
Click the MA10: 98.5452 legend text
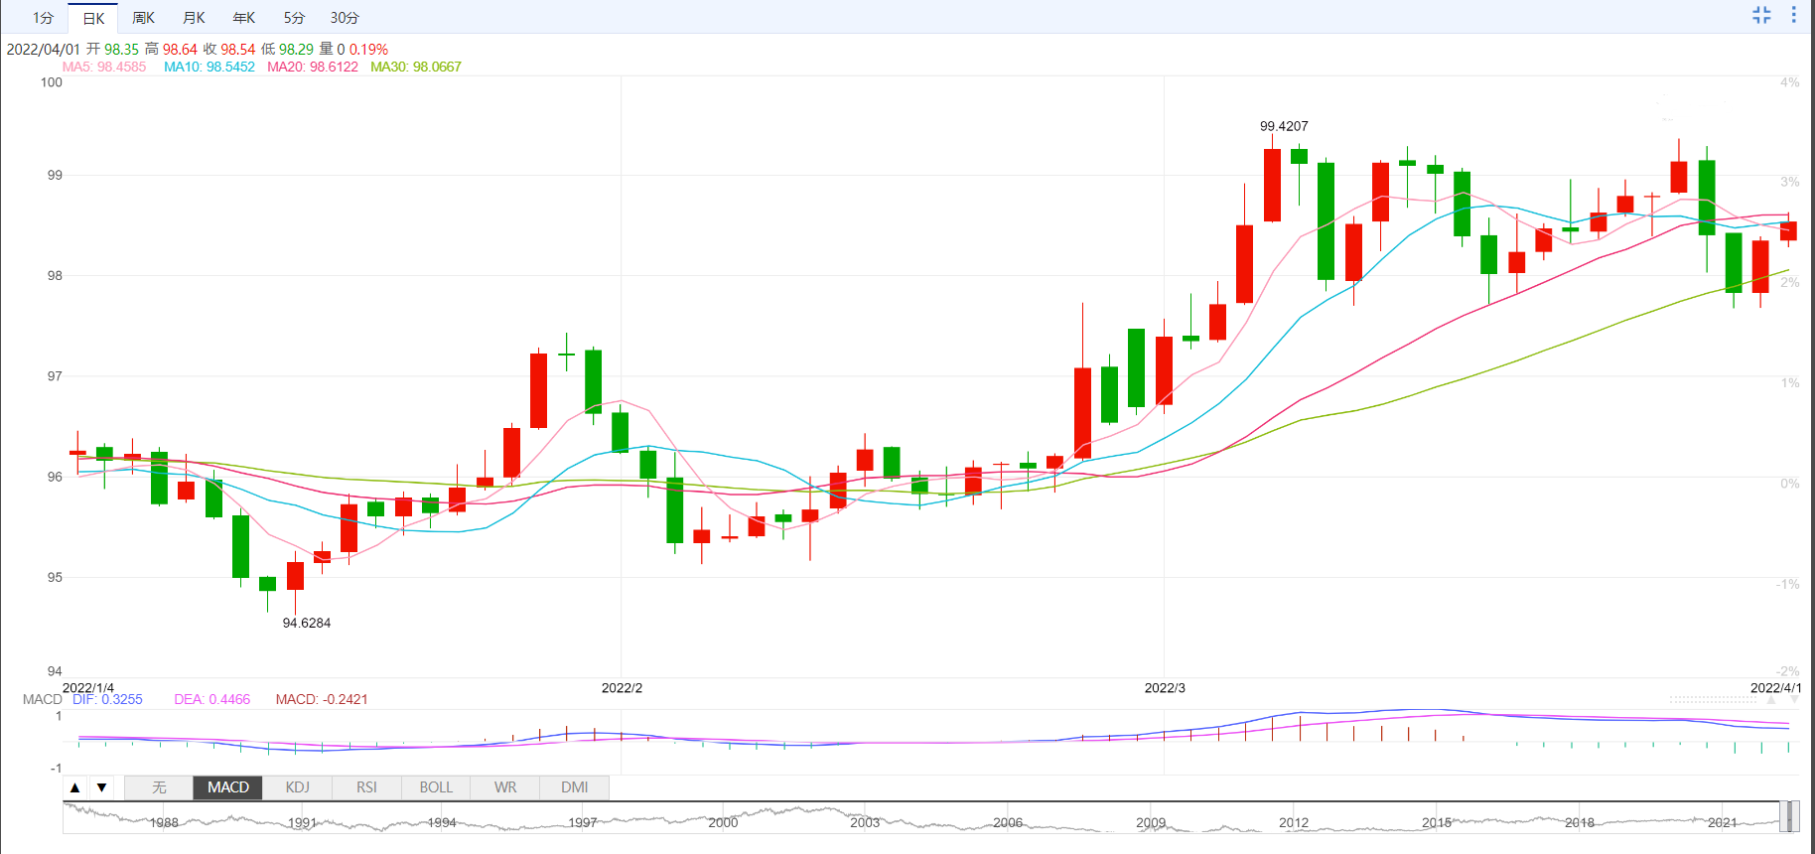click(209, 67)
